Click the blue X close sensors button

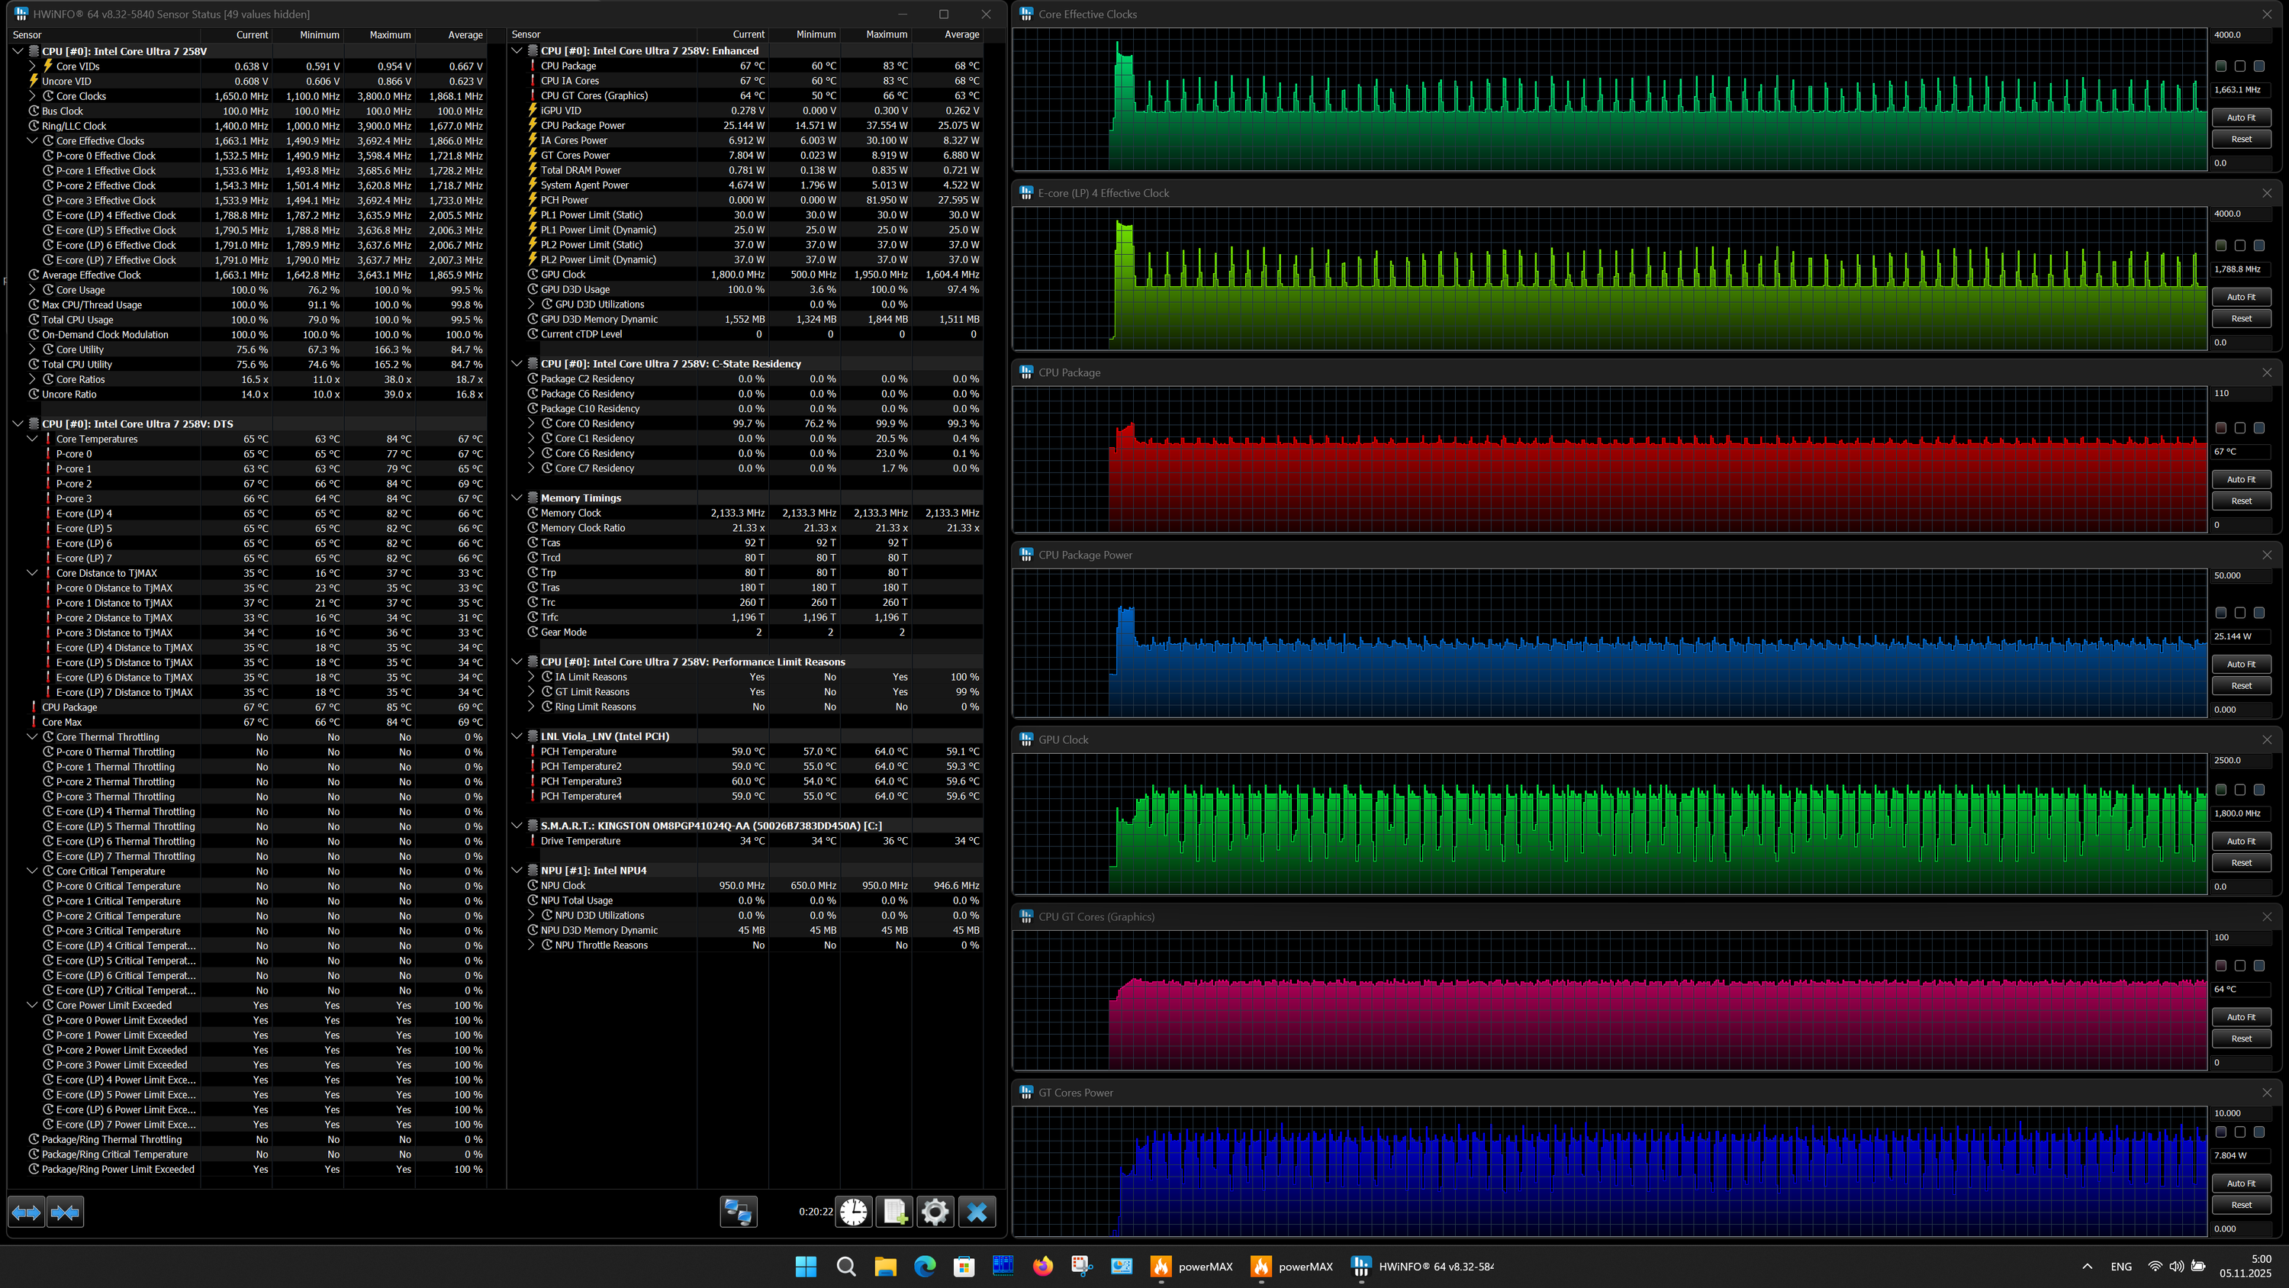coord(977,1212)
